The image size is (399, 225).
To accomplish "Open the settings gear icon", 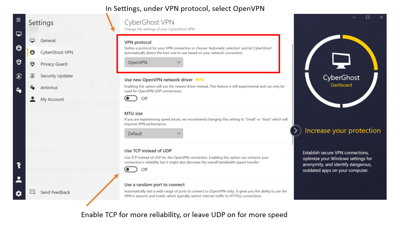I will coord(19,194).
